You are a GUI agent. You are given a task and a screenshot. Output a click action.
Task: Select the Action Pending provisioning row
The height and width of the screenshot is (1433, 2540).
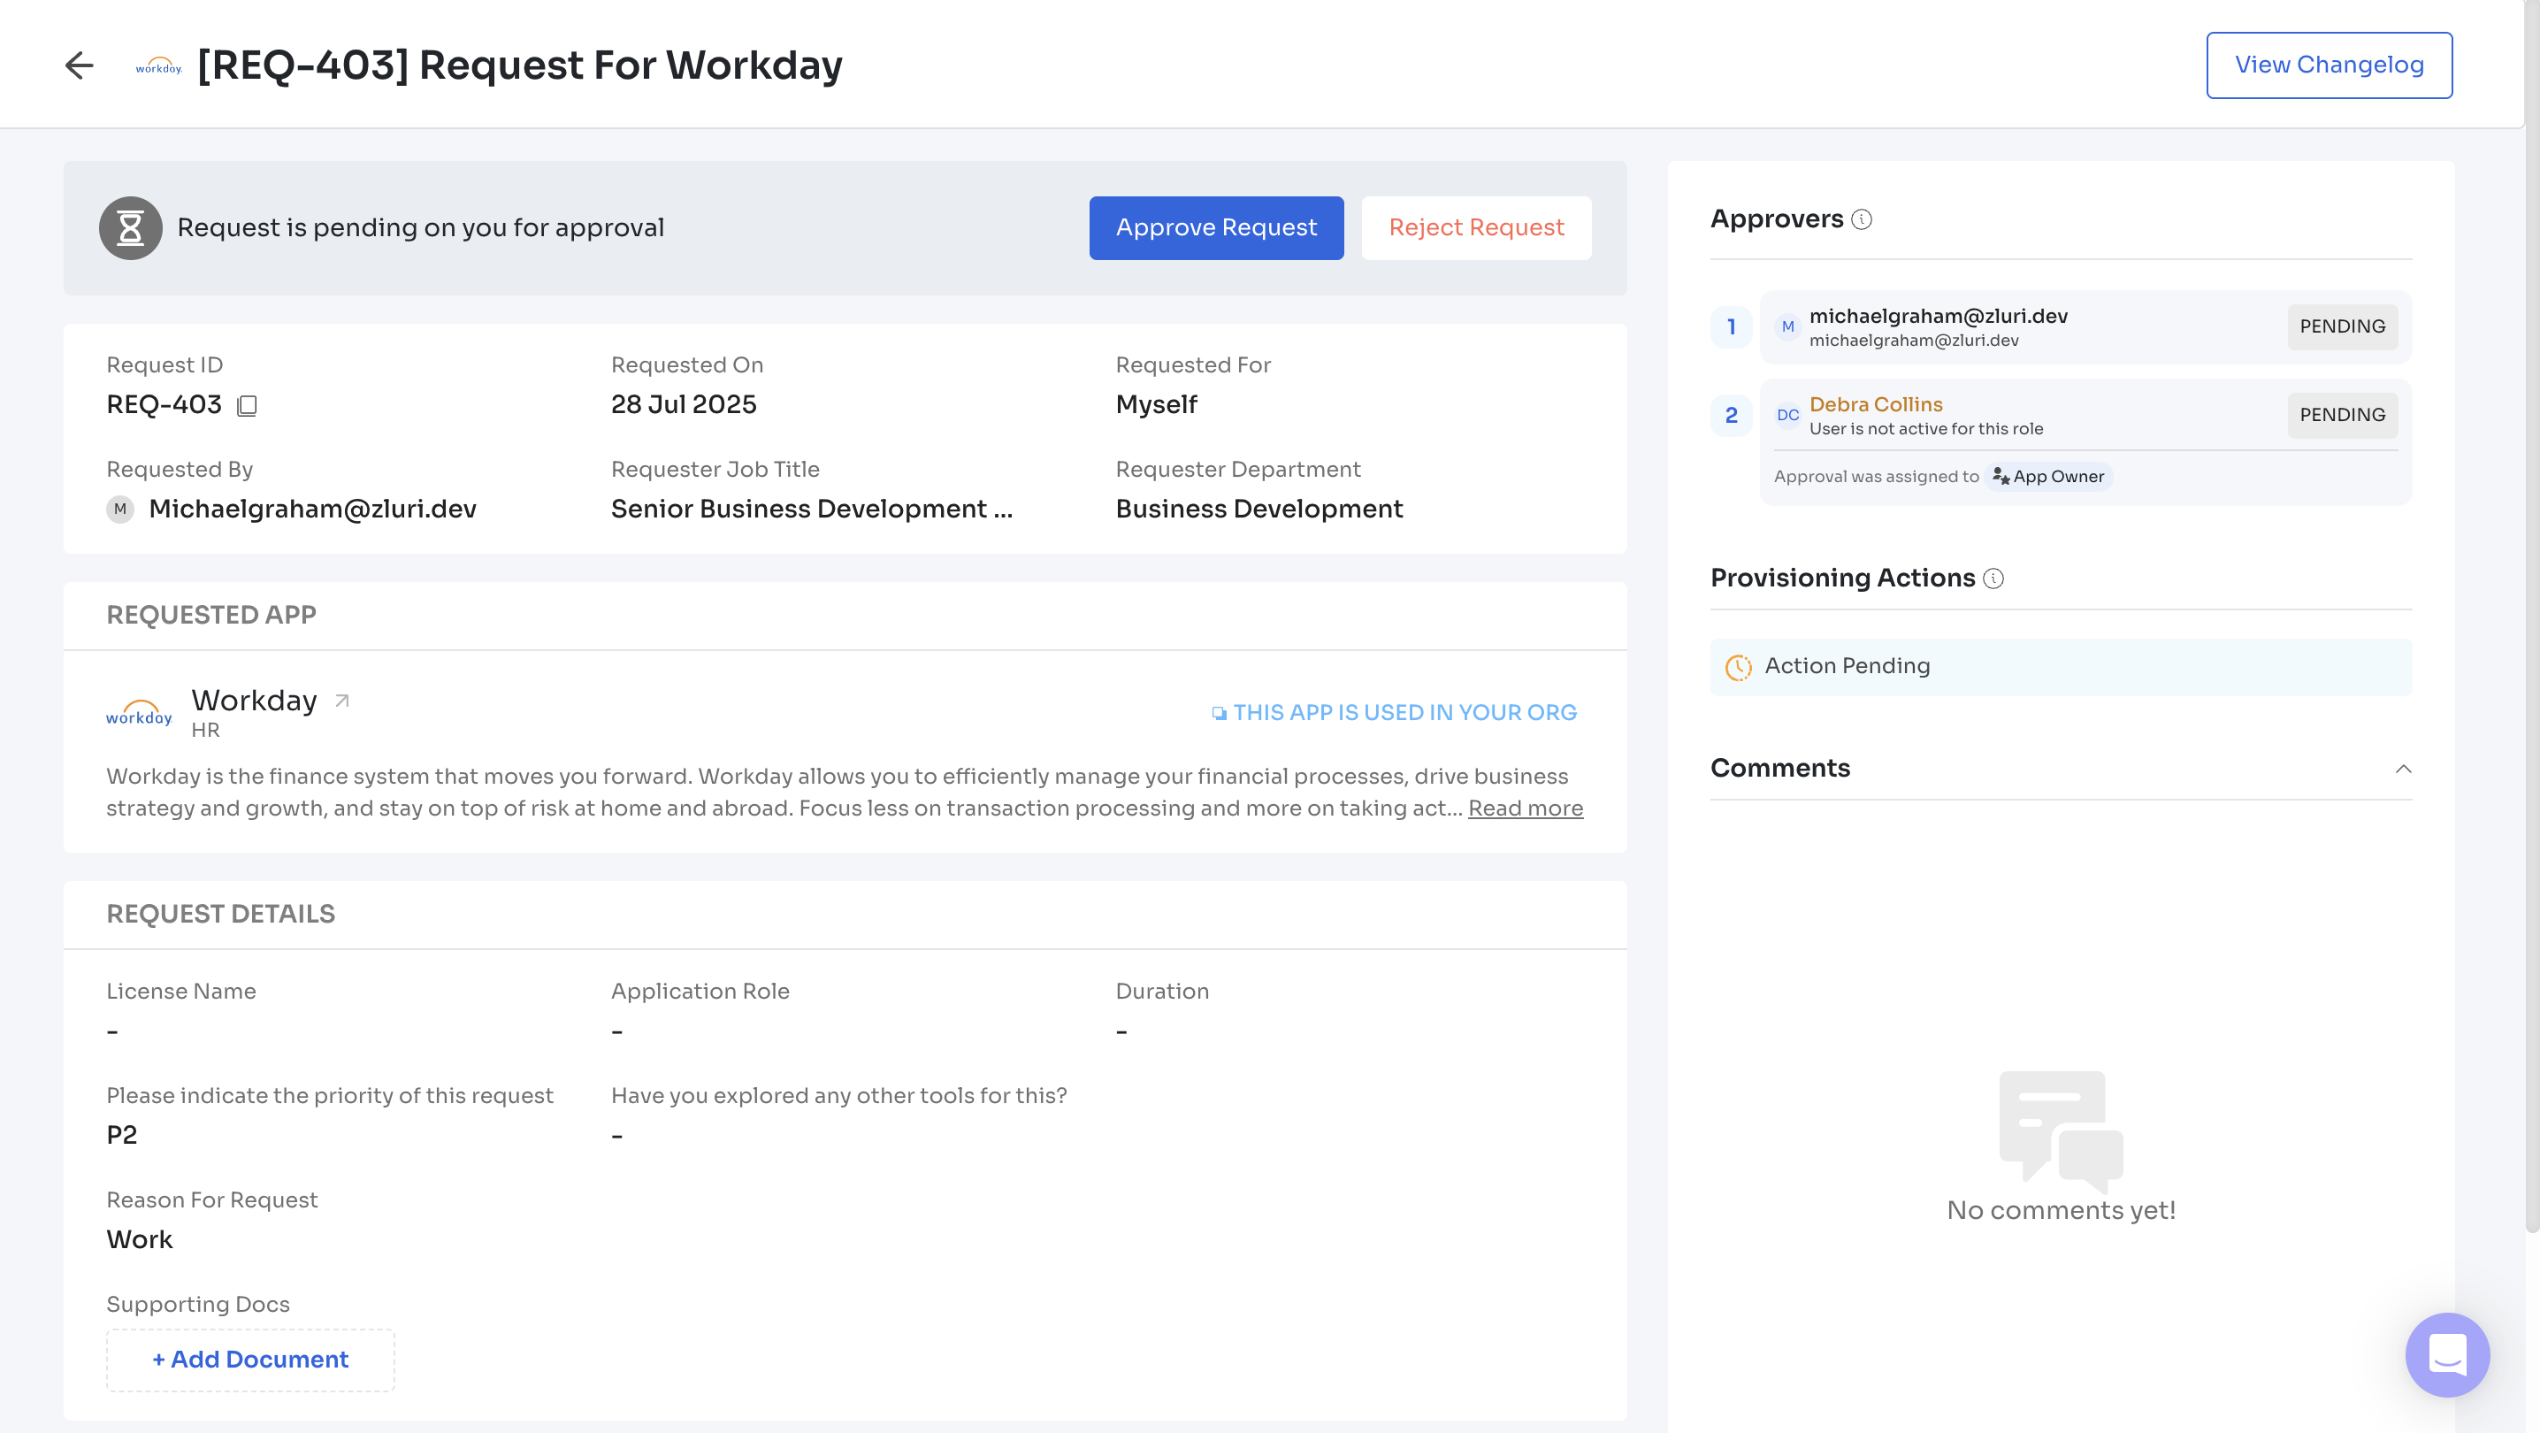coord(2061,667)
